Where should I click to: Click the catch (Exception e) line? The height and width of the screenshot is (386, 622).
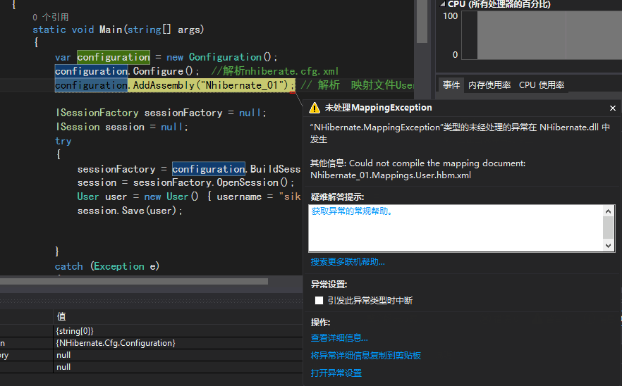[x=107, y=266]
